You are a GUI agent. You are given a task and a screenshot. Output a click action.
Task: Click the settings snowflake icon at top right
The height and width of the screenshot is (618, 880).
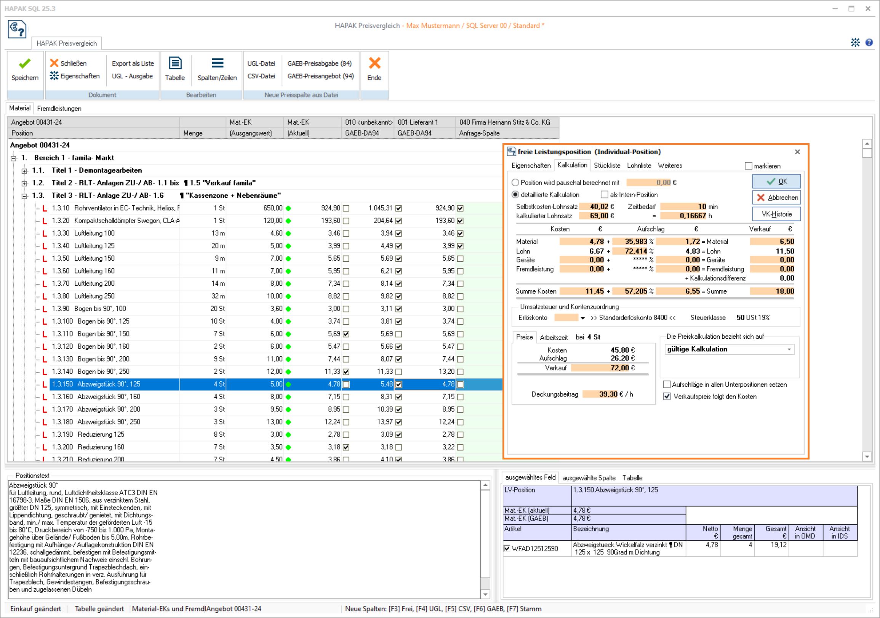click(855, 43)
